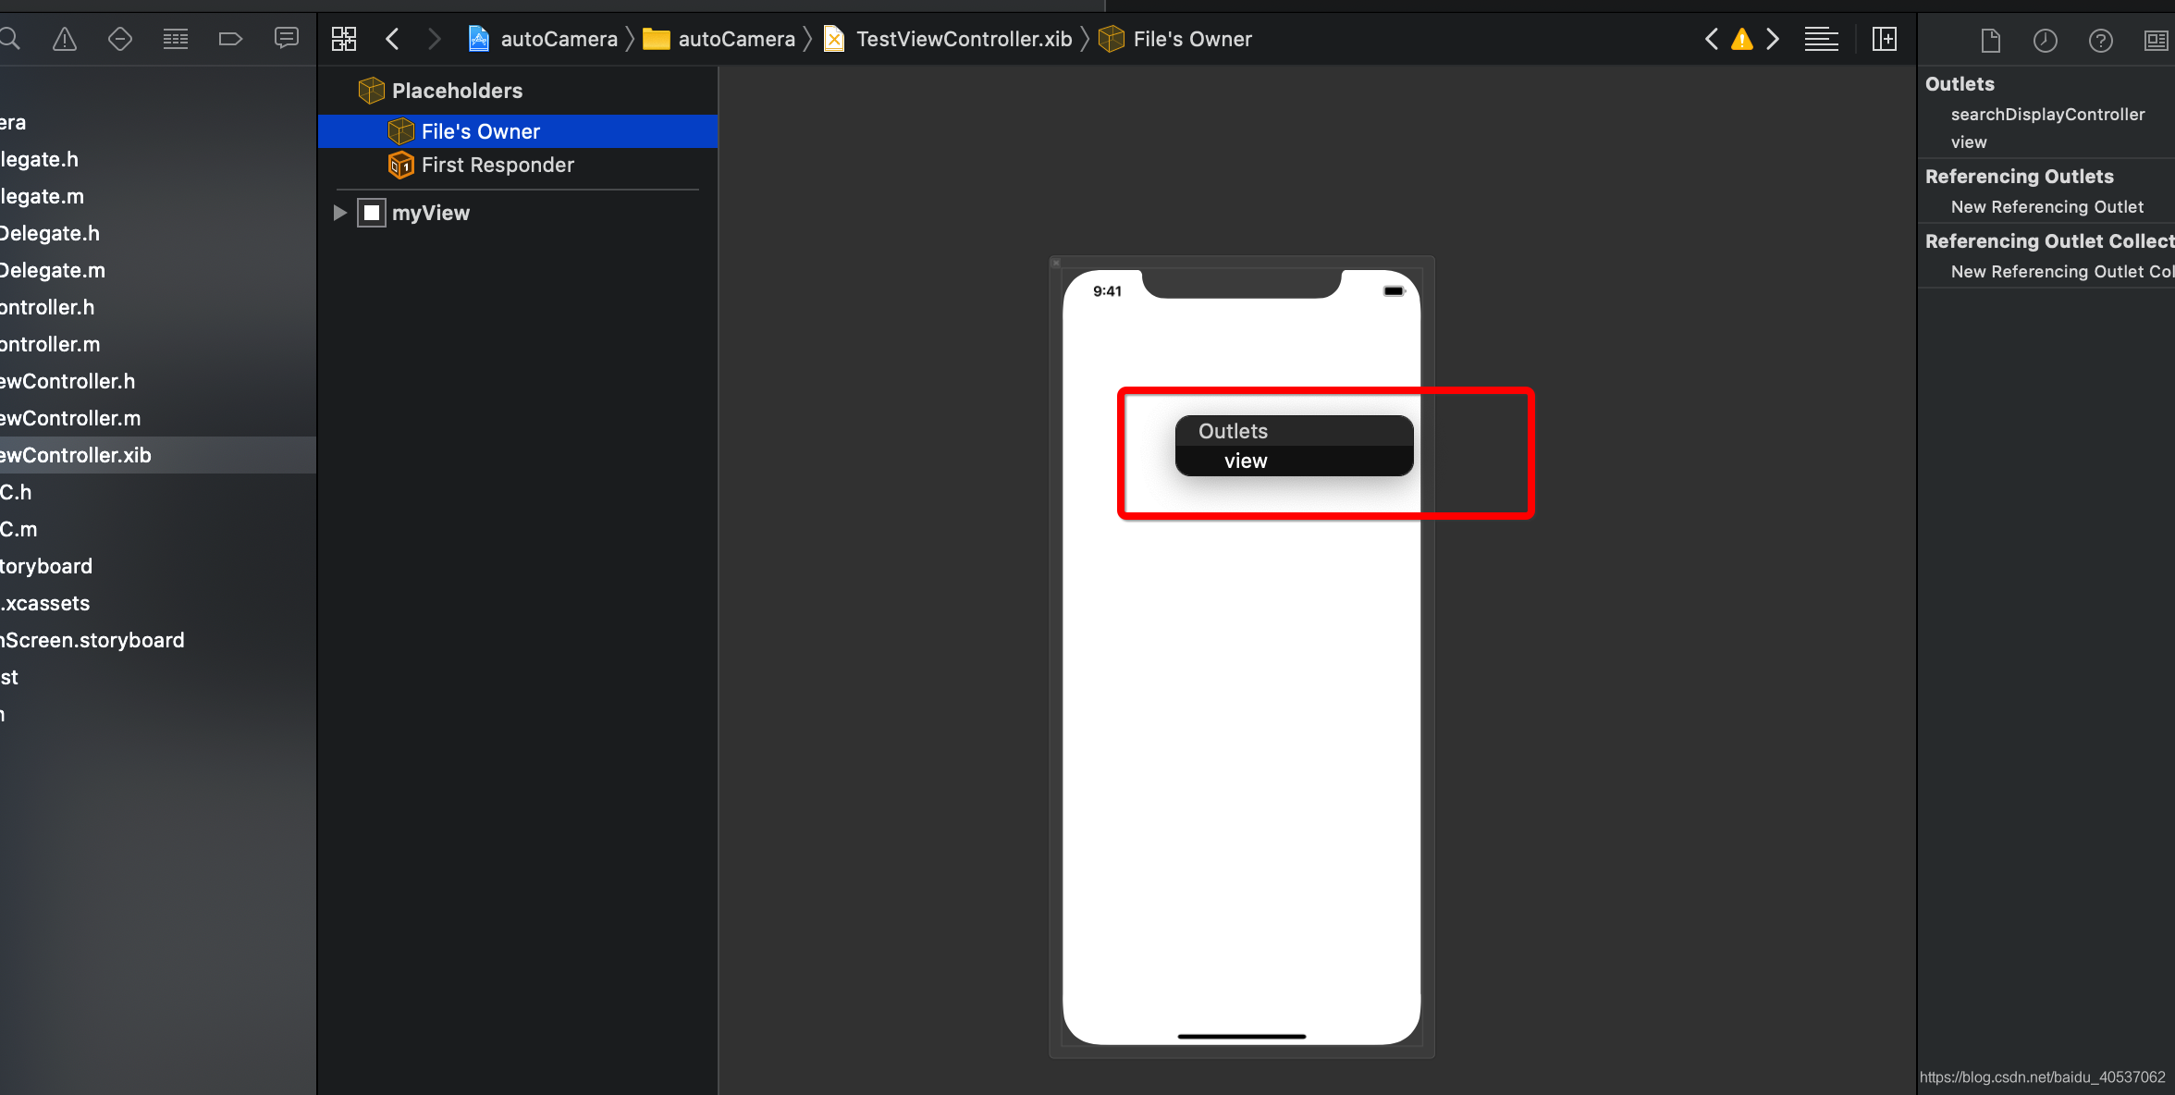Click New Referencing Outlet Collection
This screenshot has width=2175, height=1095.
coord(2062,272)
